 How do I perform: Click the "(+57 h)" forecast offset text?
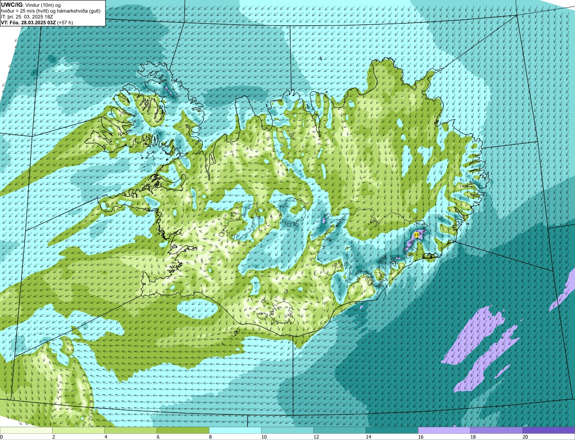point(65,22)
